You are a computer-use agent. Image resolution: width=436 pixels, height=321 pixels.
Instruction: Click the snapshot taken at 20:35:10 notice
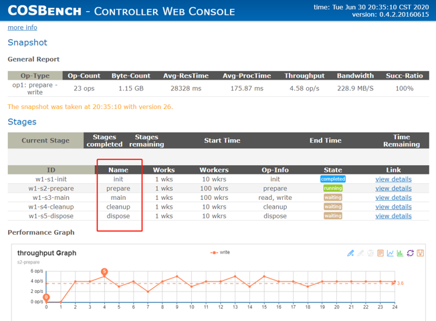pos(90,107)
